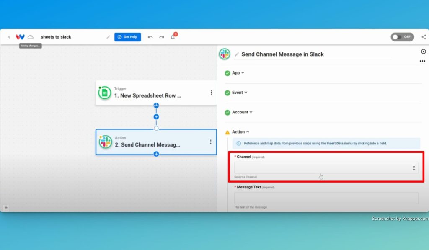429x250 pixels.
Task: Click the Slack icon on action step
Action: (x=105, y=142)
